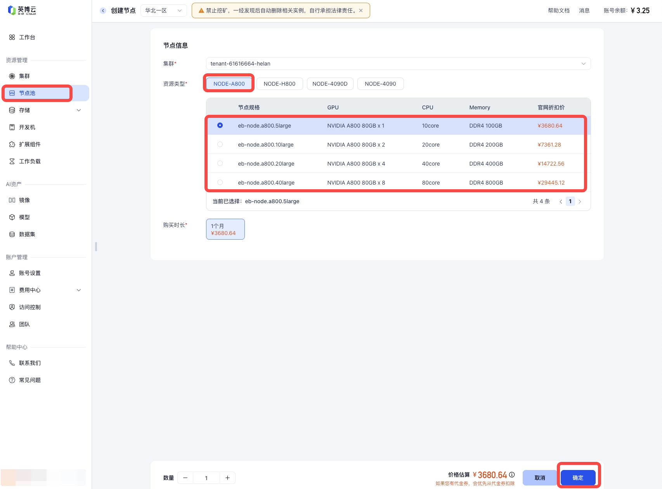Click the info icon next to 价格估算
Image resolution: width=662 pixels, height=489 pixels.
pyautogui.click(x=512, y=475)
